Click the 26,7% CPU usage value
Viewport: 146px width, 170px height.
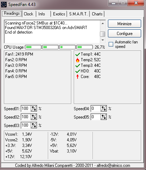[x=100, y=47]
